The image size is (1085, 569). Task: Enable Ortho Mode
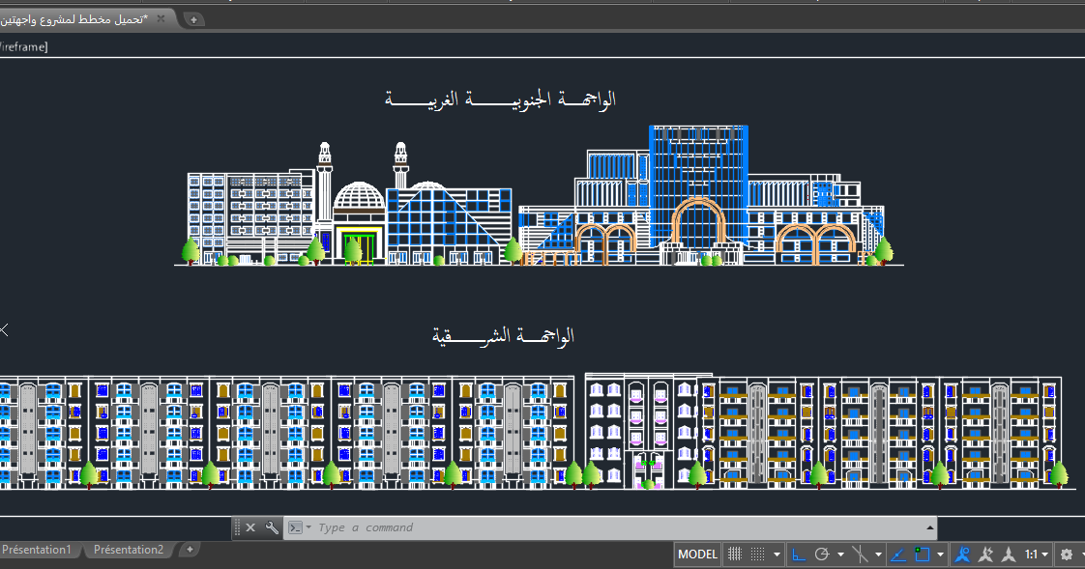799,554
